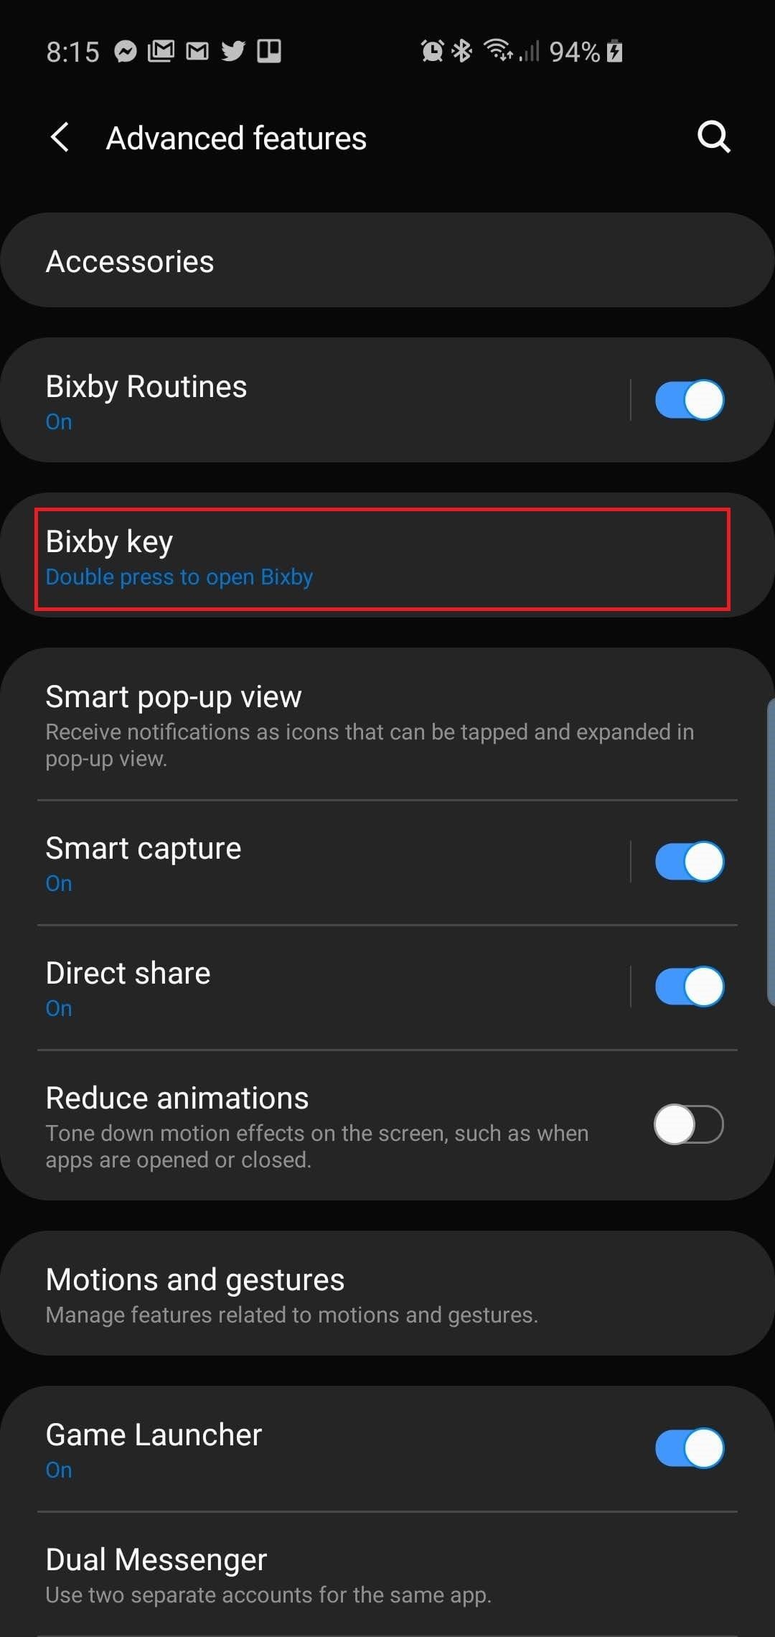Screen dimensions: 775x1637
Task: Turn off the Smart capture switch
Action: pos(689,862)
